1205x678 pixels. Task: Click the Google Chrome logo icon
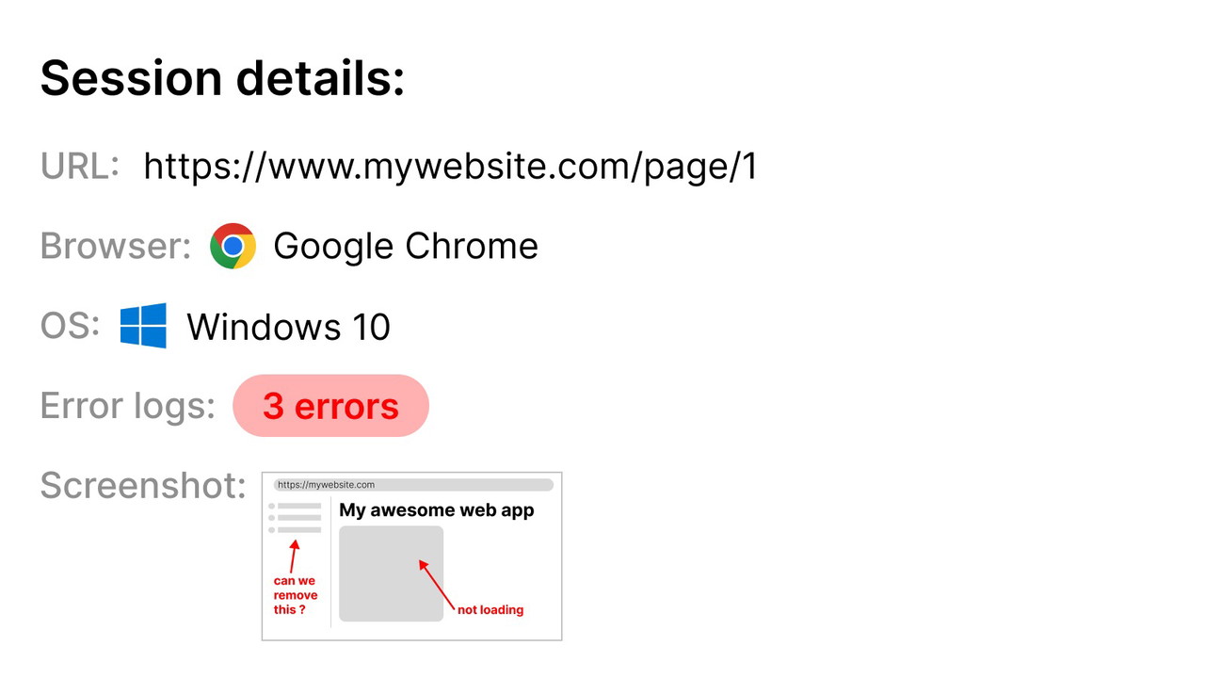pos(233,247)
